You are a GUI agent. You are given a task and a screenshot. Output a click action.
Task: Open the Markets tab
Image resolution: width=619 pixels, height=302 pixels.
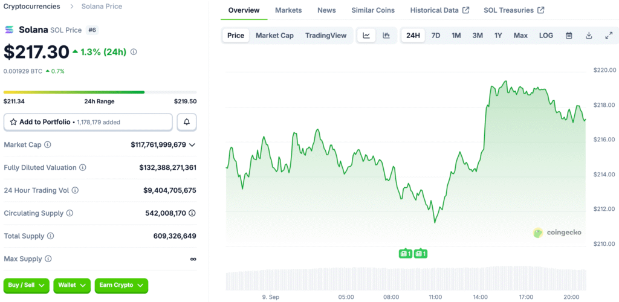click(x=288, y=10)
